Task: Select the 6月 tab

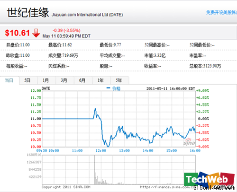Action: [82, 80]
